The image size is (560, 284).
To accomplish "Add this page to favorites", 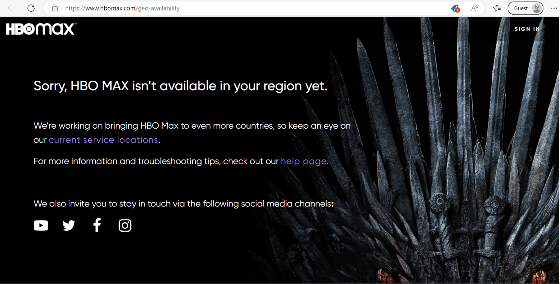I will 497,8.
